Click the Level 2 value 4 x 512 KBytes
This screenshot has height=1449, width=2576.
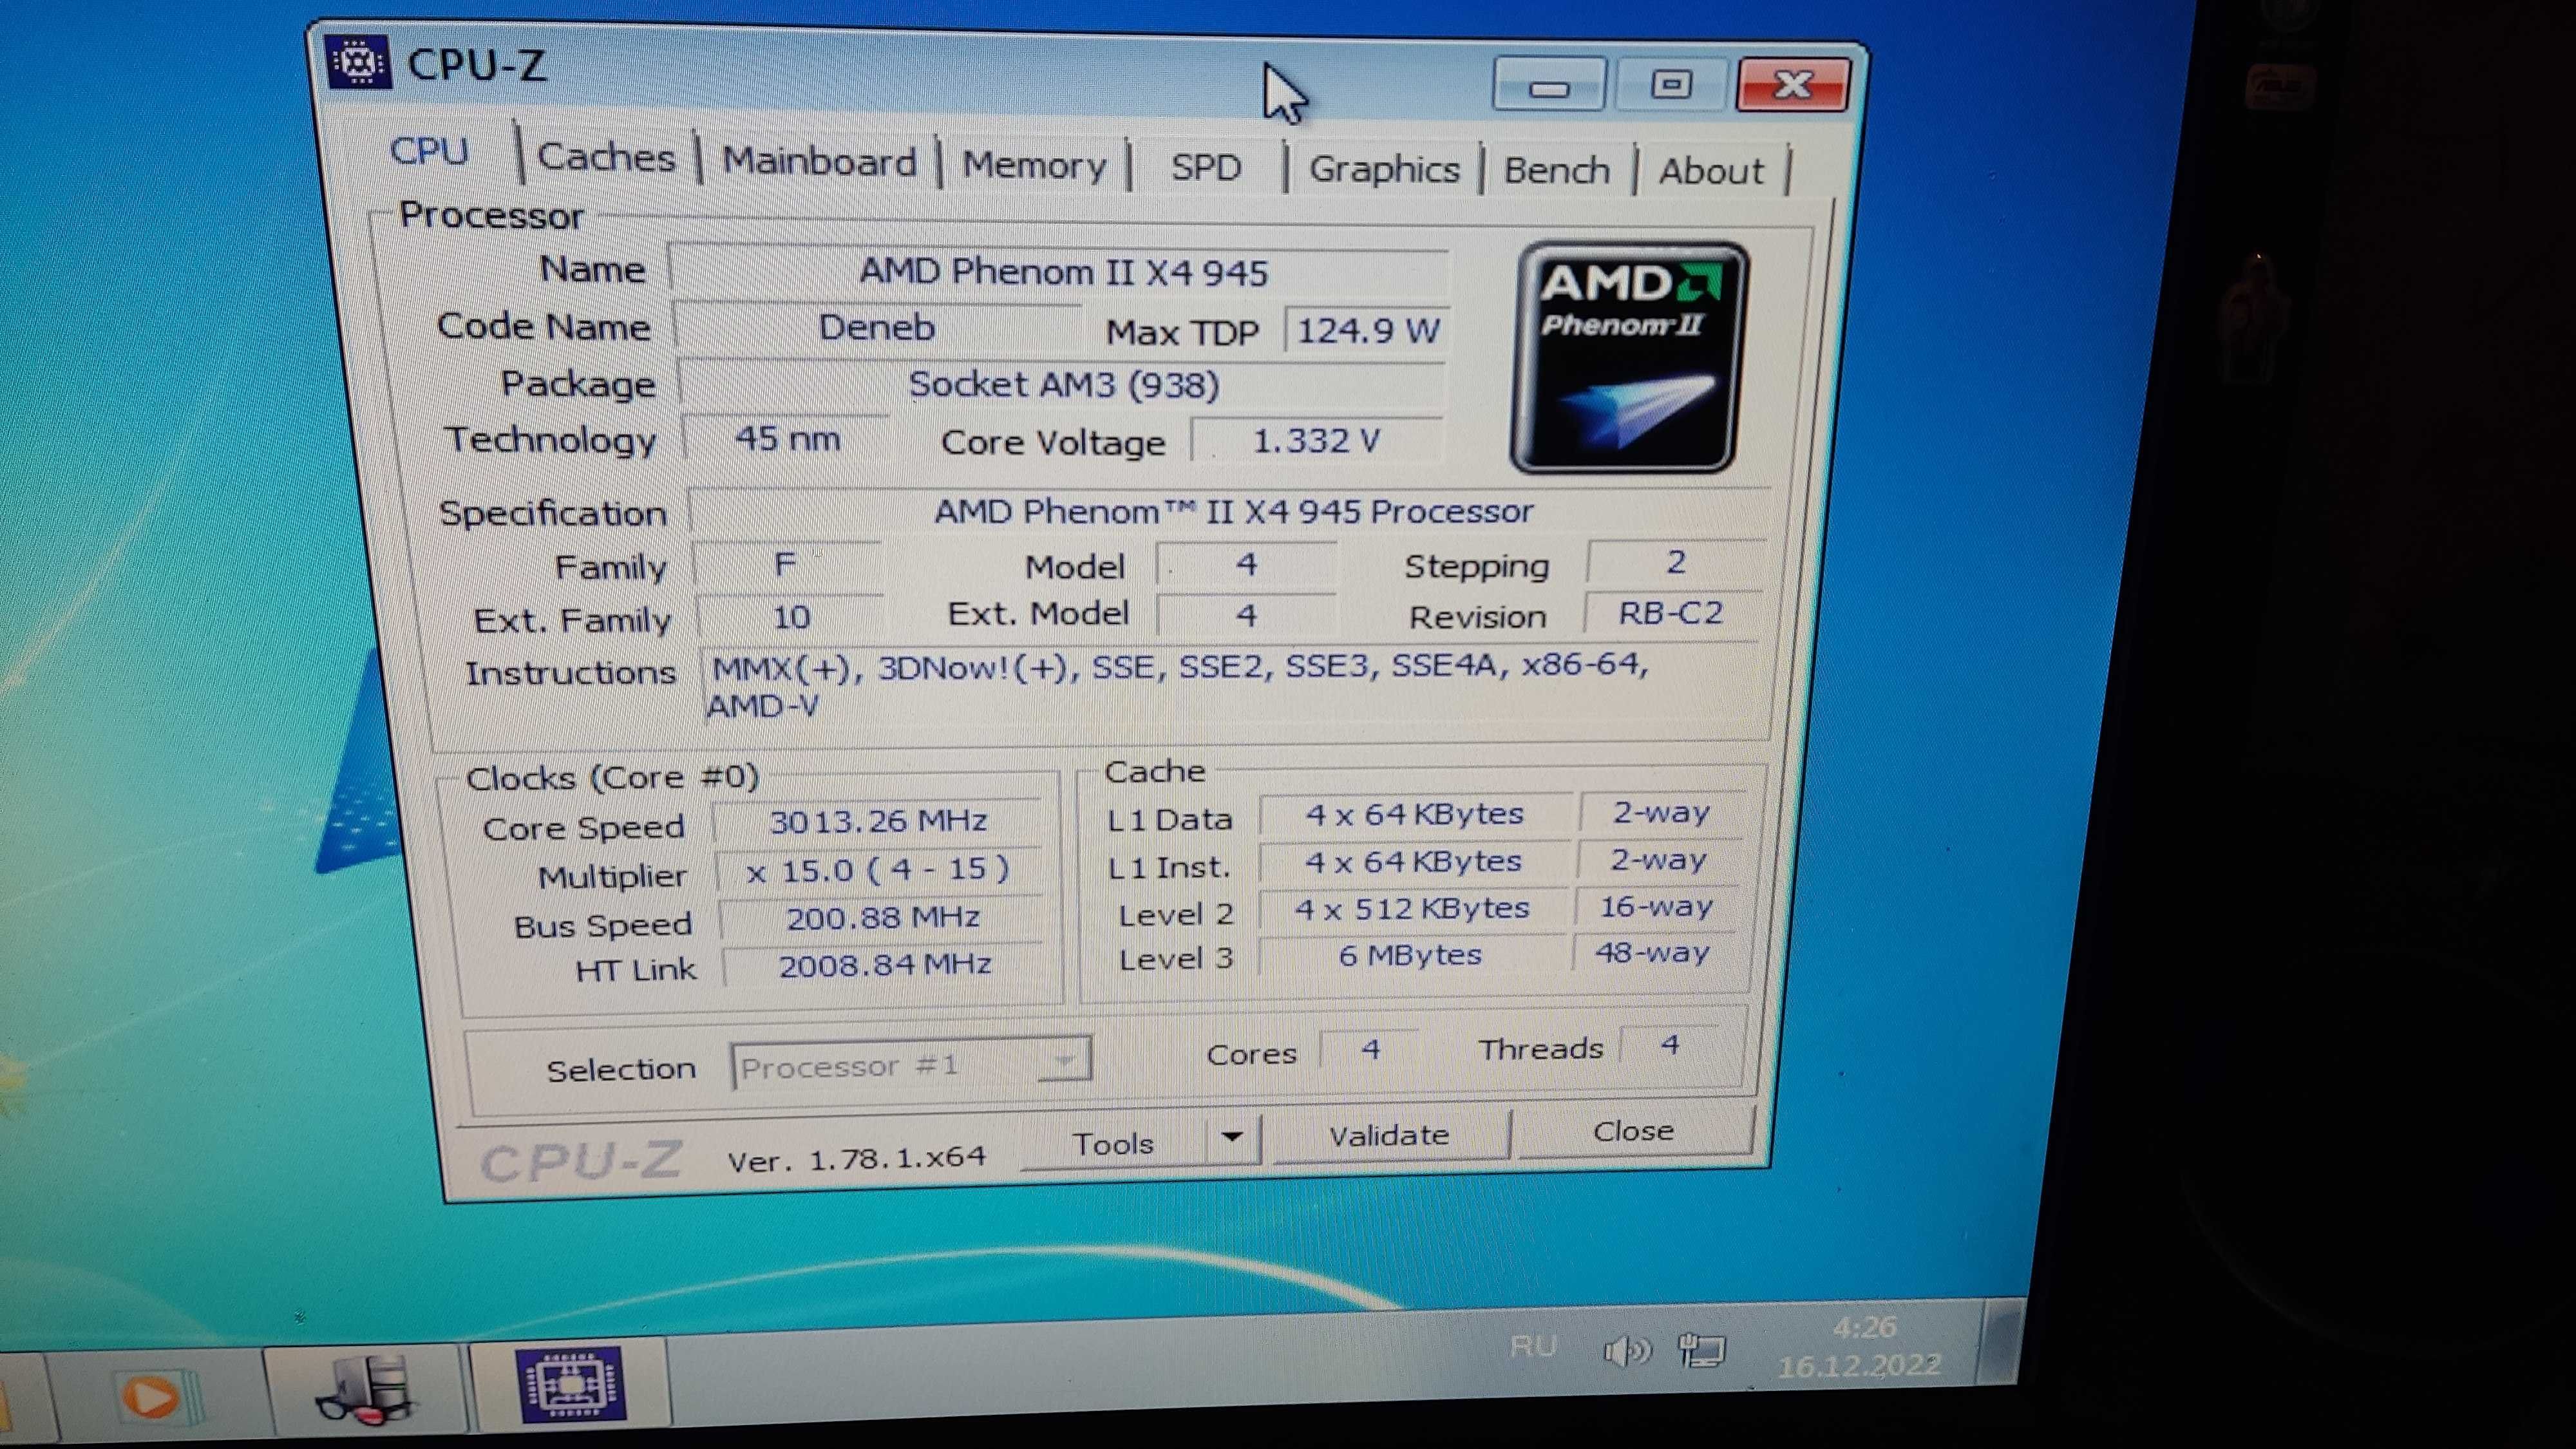tap(1412, 908)
